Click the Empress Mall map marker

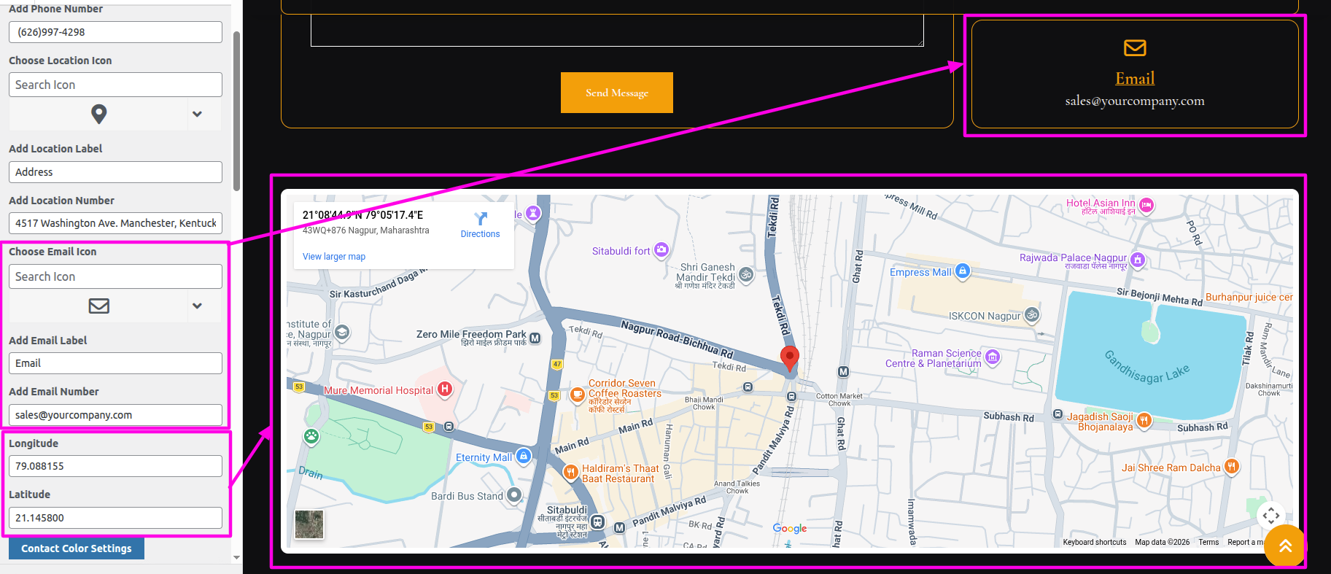pyautogui.click(x=963, y=271)
